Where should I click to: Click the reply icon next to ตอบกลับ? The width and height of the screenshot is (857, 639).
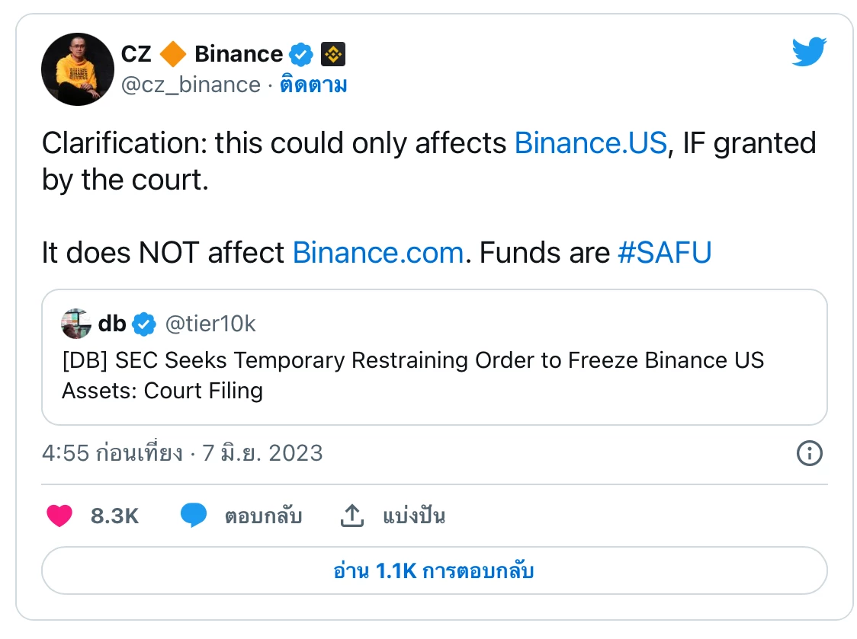(194, 516)
